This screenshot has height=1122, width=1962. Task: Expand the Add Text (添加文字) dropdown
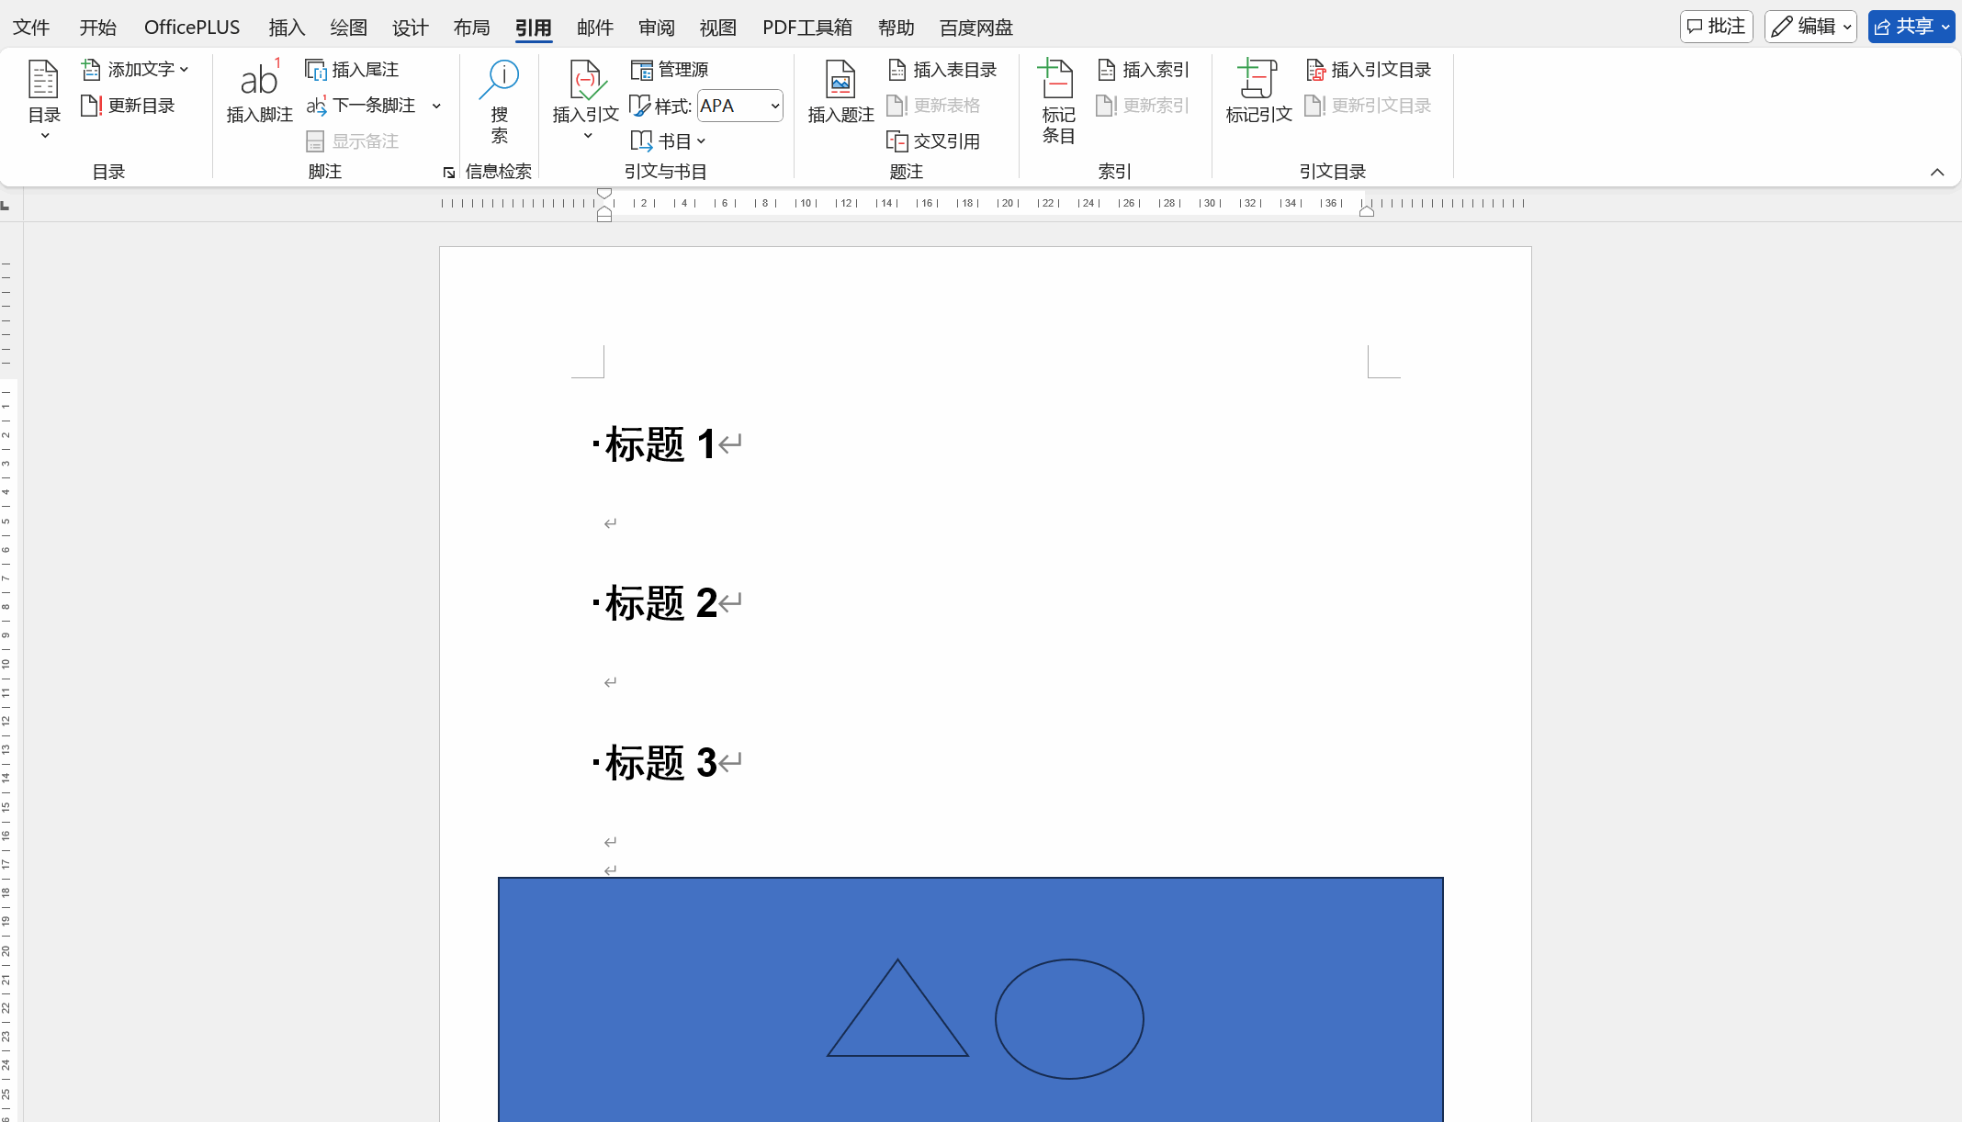(136, 70)
